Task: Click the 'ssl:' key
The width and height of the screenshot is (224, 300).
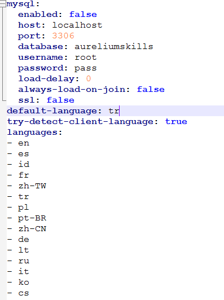Action: pyautogui.click(x=29, y=100)
